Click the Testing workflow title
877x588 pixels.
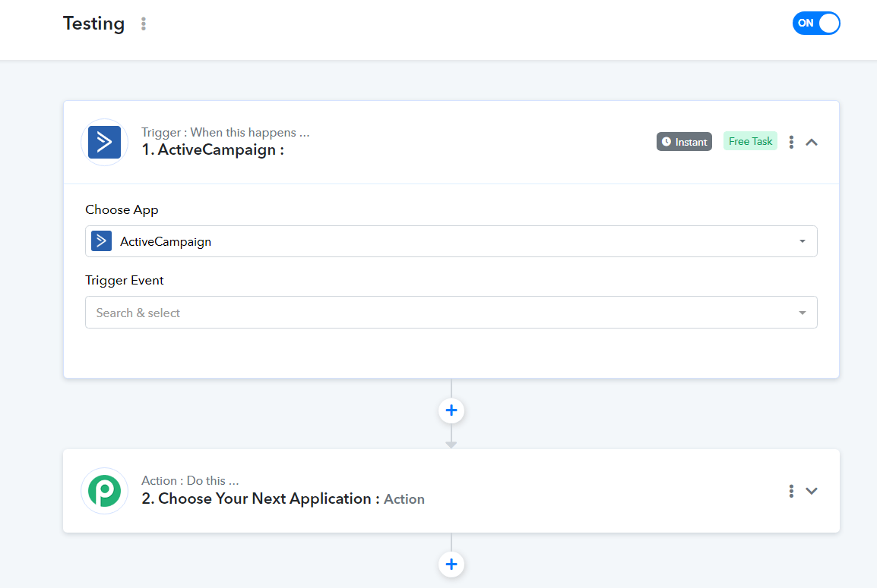pos(94,24)
